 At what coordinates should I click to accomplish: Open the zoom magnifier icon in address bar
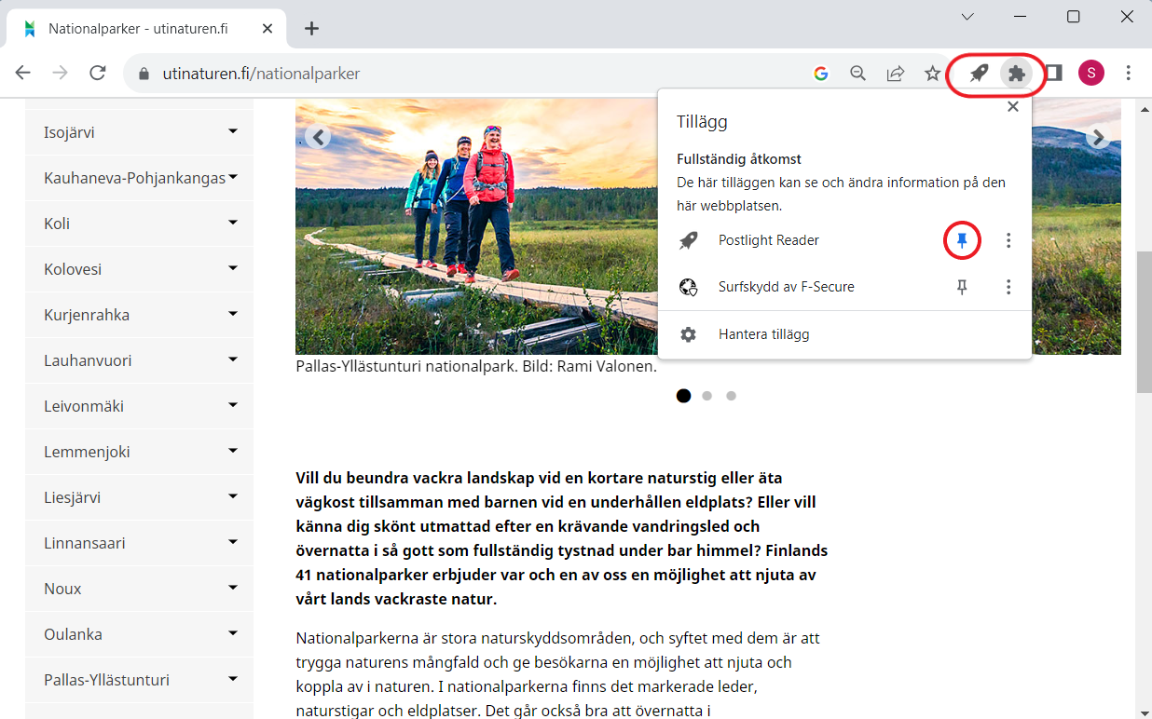(858, 74)
